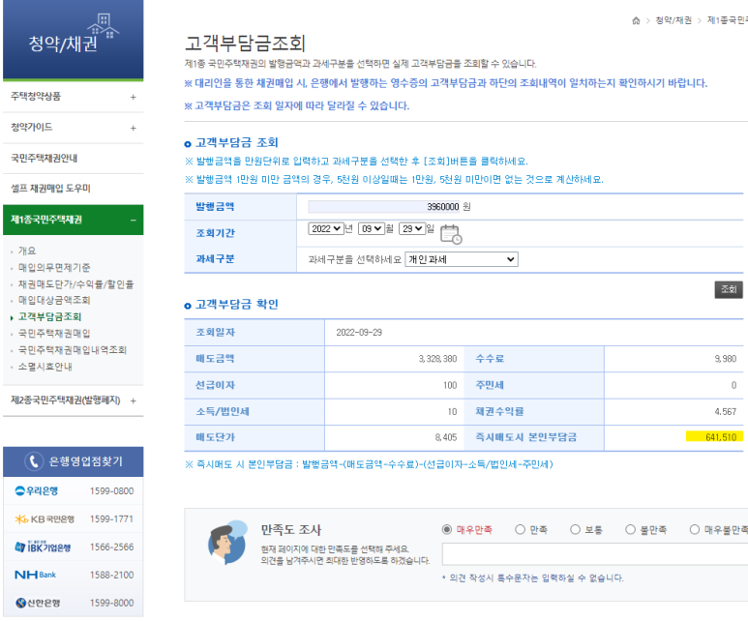Image resolution: width=748 pixels, height=622 pixels.
Task: Click the 매도금액 value 3,328,380
Action: tap(437, 359)
